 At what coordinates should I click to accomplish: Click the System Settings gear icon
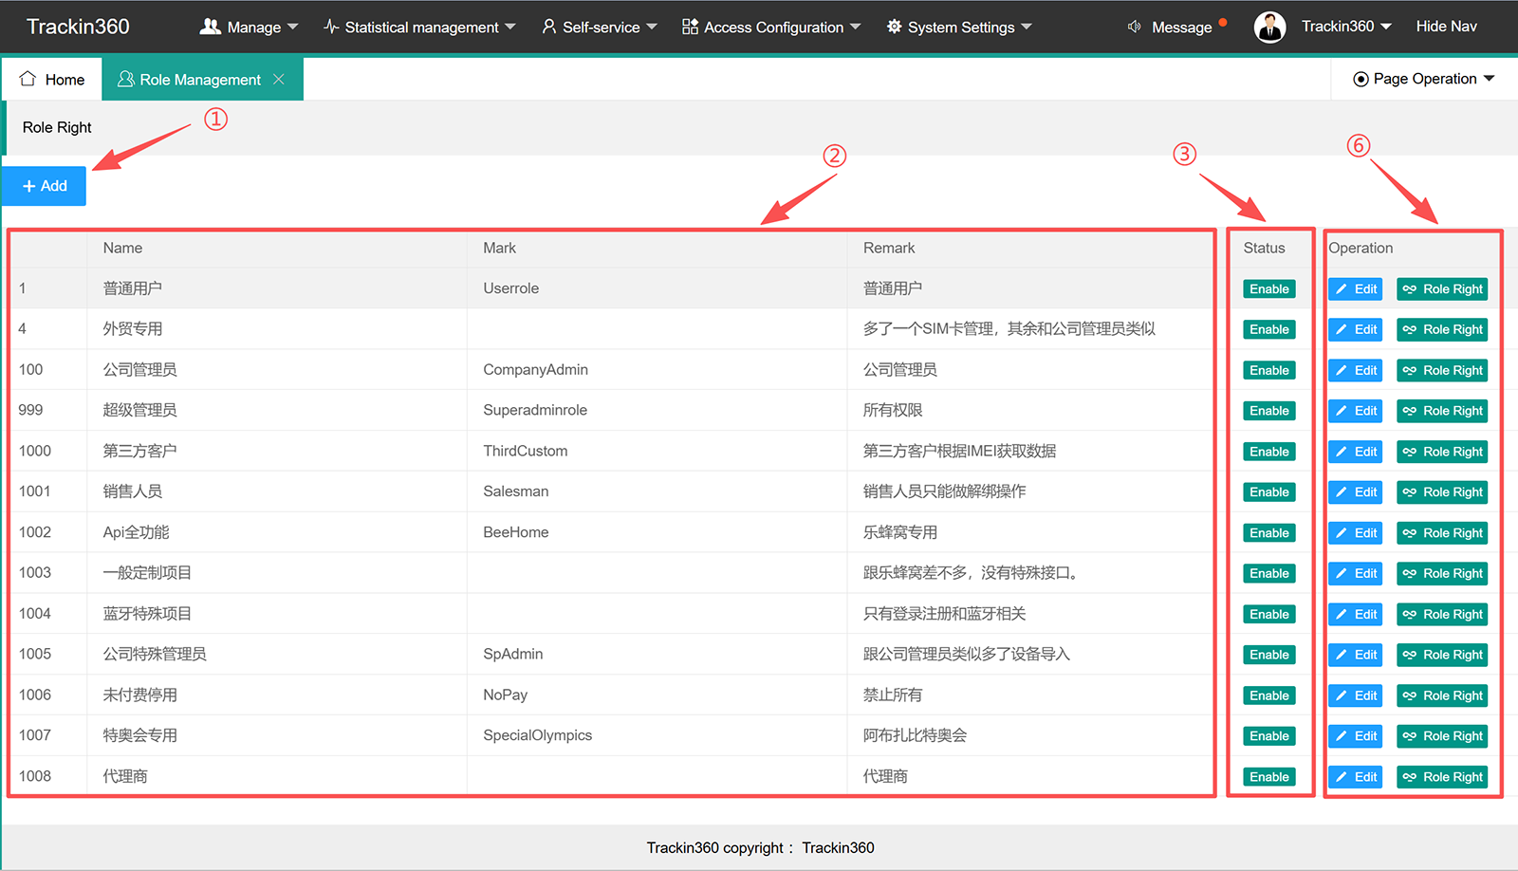click(x=894, y=27)
